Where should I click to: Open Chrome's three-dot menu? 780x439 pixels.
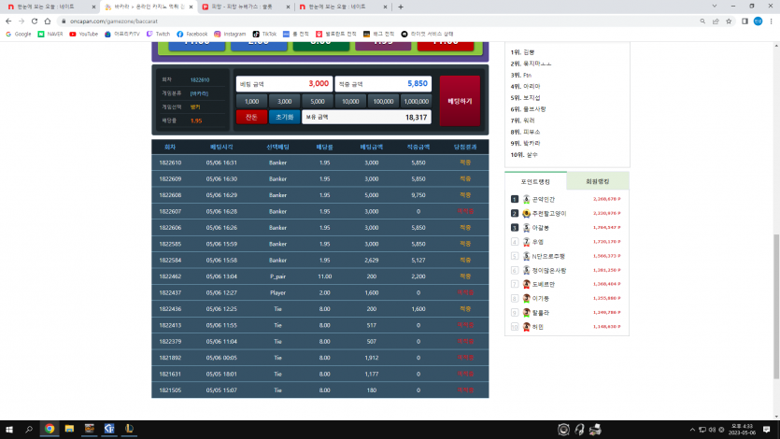771,21
